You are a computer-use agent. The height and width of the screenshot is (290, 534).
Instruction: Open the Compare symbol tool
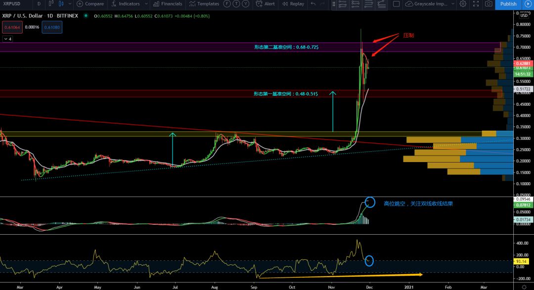(x=90, y=4)
